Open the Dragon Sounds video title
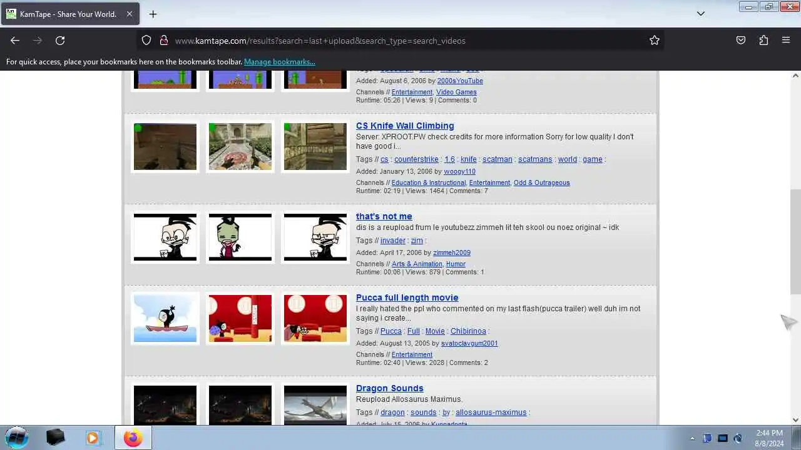The height and width of the screenshot is (450, 801). click(389, 388)
